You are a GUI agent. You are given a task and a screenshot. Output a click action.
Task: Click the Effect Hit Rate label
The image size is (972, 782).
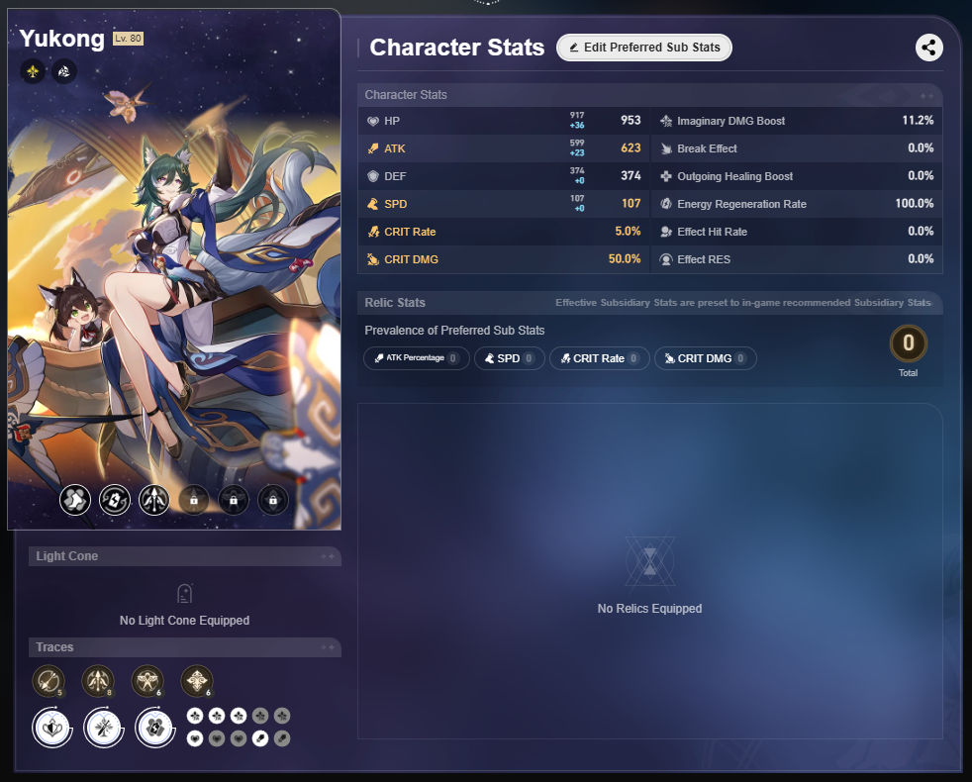click(x=712, y=232)
